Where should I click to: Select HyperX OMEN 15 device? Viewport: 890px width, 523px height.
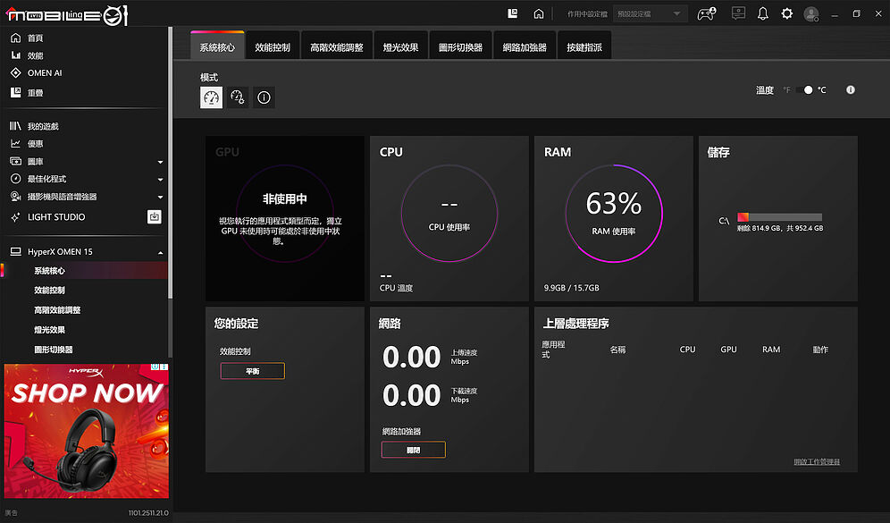coord(60,251)
